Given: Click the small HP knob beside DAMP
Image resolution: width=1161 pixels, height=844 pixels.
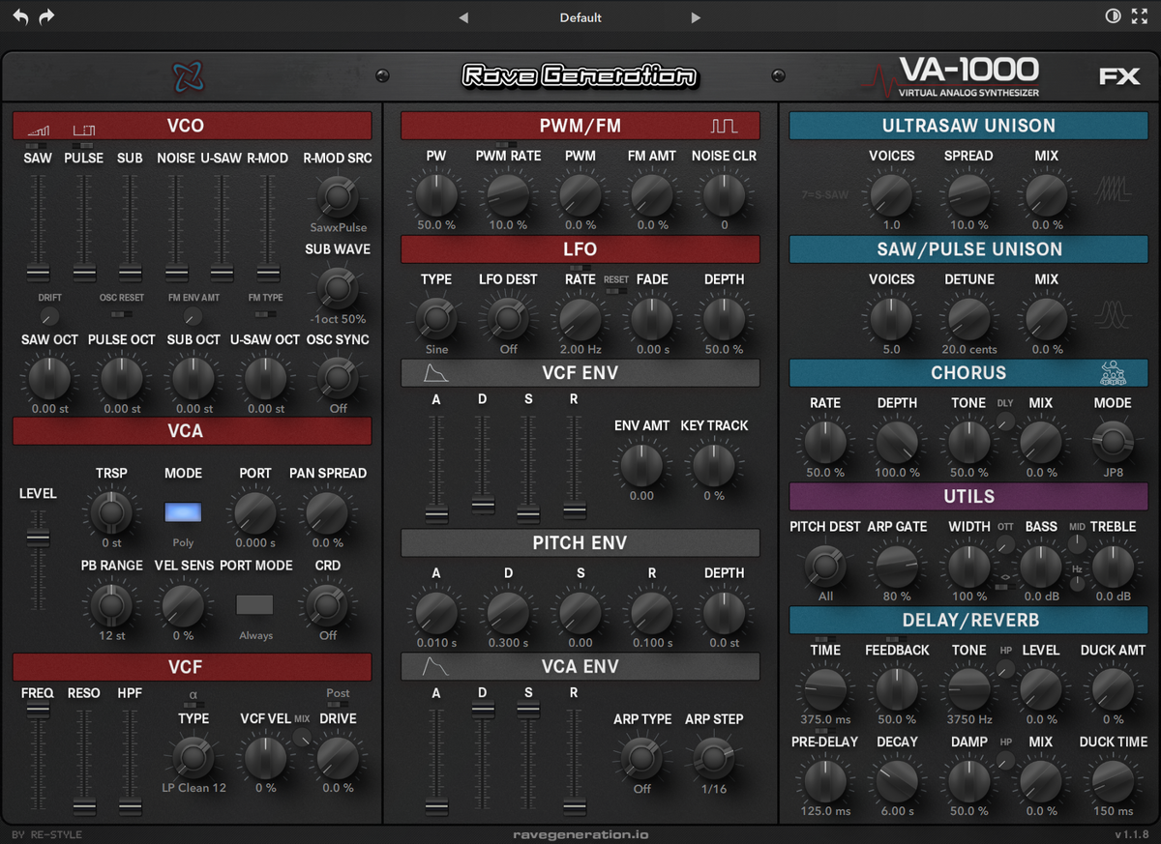Looking at the screenshot, I should [x=1005, y=760].
